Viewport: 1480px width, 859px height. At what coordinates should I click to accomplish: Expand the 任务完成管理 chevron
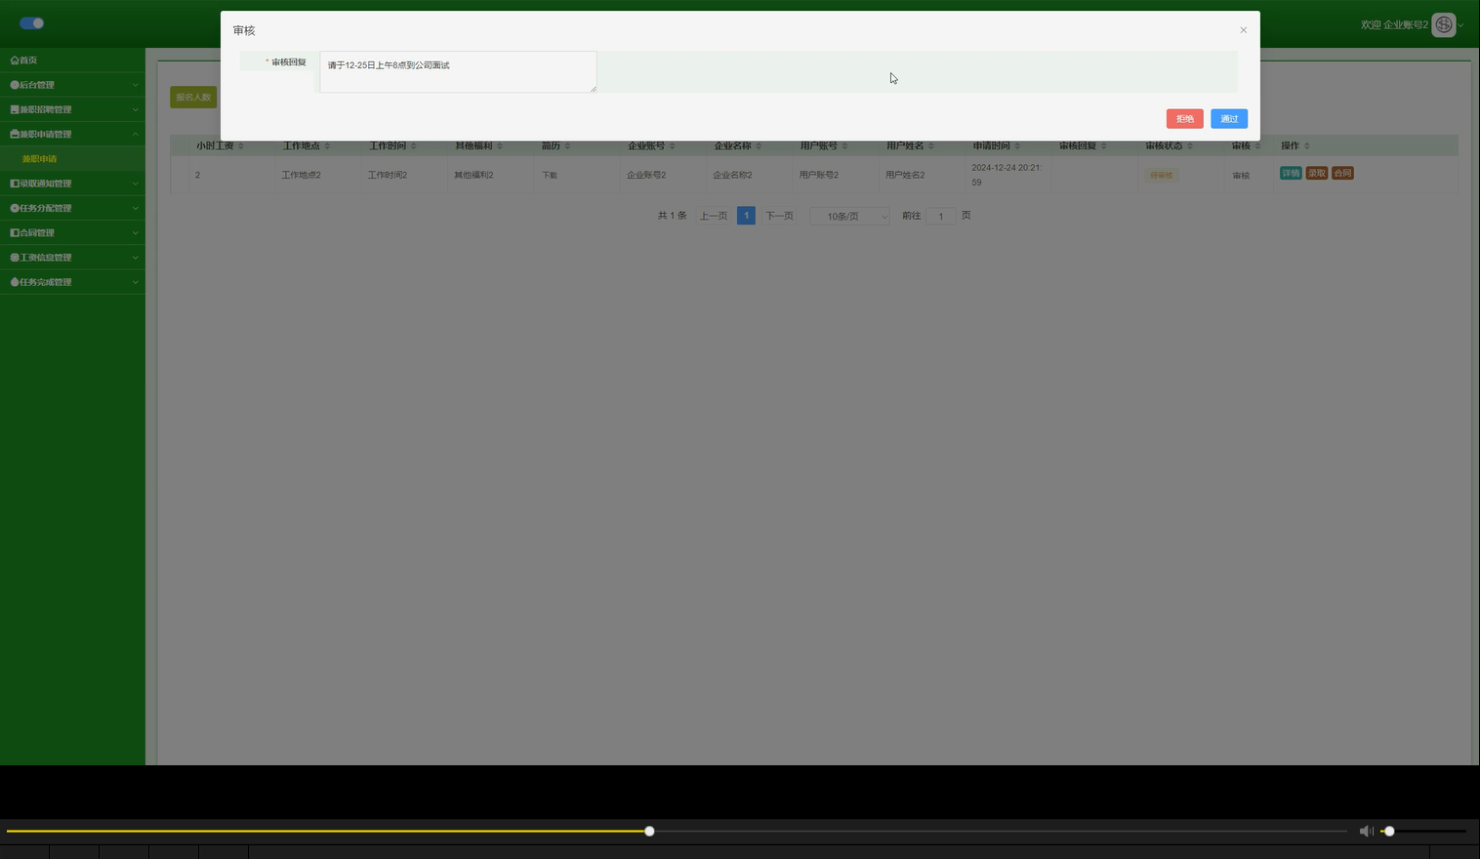136,282
